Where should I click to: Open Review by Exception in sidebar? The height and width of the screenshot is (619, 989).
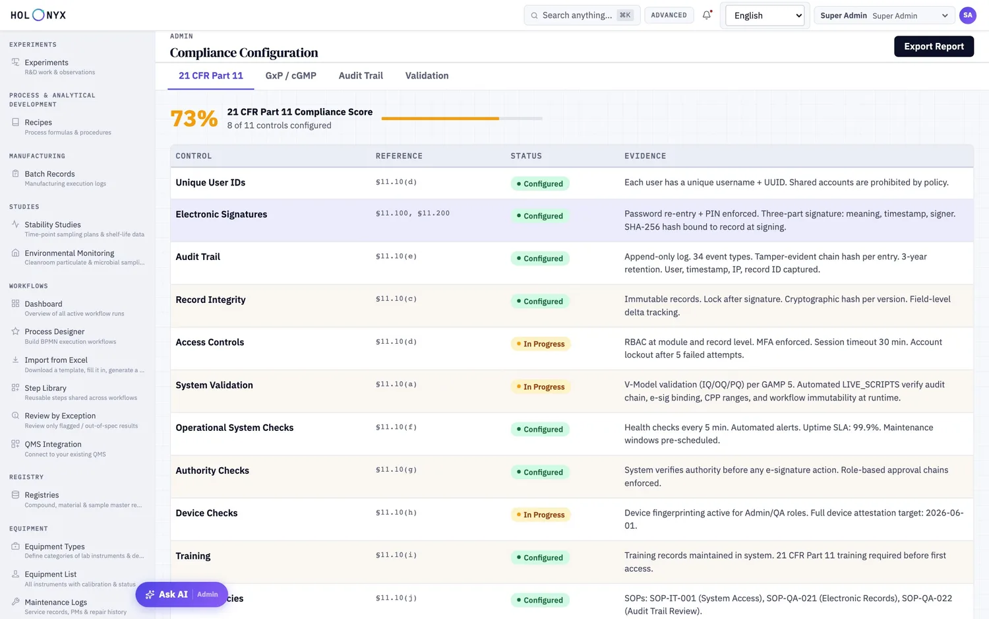click(x=78, y=420)
